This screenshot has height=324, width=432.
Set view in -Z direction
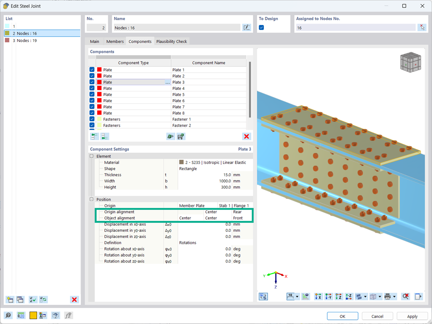(x=349, y=297)
